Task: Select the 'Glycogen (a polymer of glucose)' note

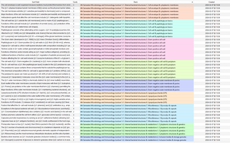Action: coord(115,140)
